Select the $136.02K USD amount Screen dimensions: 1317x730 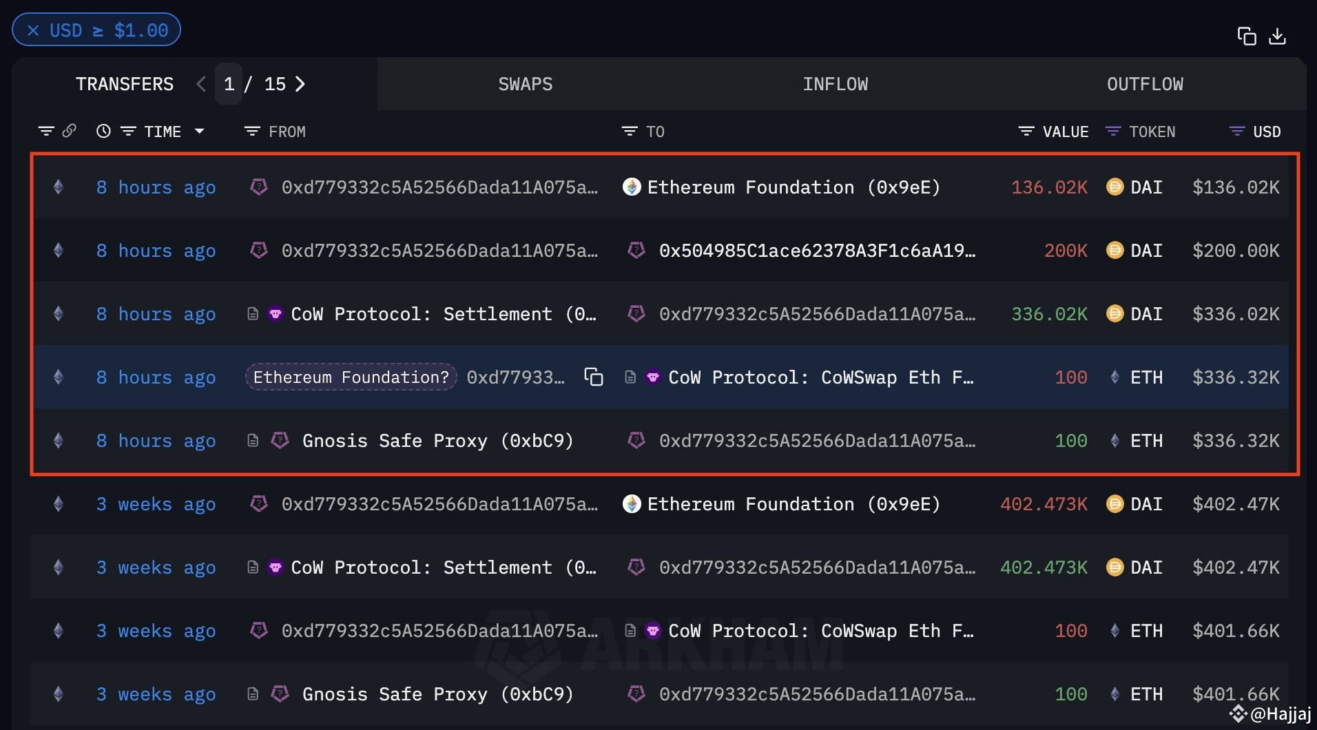[1236, 187]
